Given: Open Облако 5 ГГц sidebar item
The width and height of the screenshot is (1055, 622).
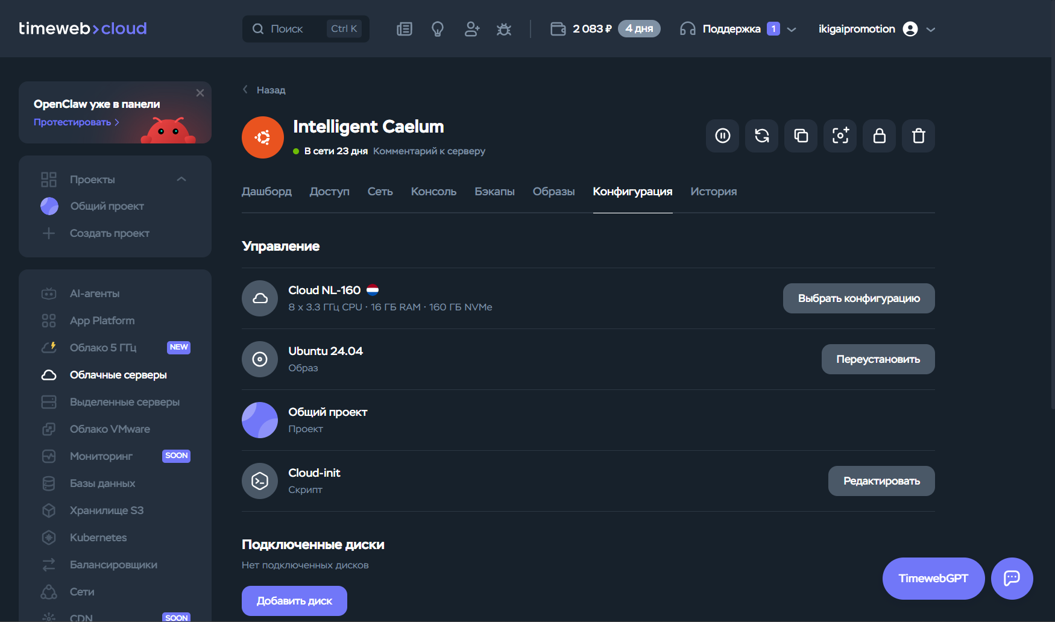Looking at the screenshot, I should click(x=102, y=348).
